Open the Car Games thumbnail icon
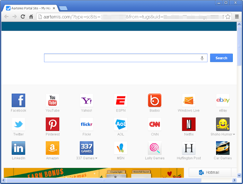The width and height of the screenshot is (243, 184). [223, 148]
